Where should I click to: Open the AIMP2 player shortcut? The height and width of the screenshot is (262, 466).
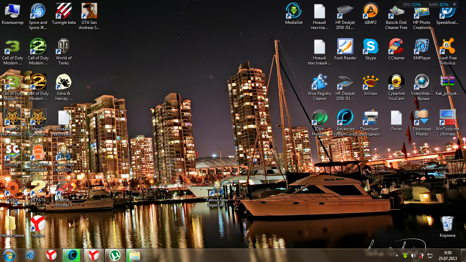tap(370, 11)
